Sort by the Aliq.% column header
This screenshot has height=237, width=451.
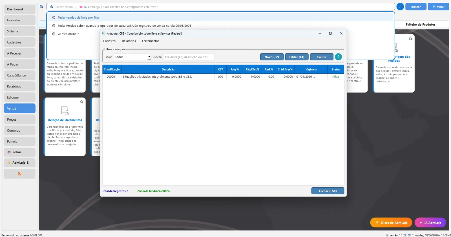tap(235, 69)
